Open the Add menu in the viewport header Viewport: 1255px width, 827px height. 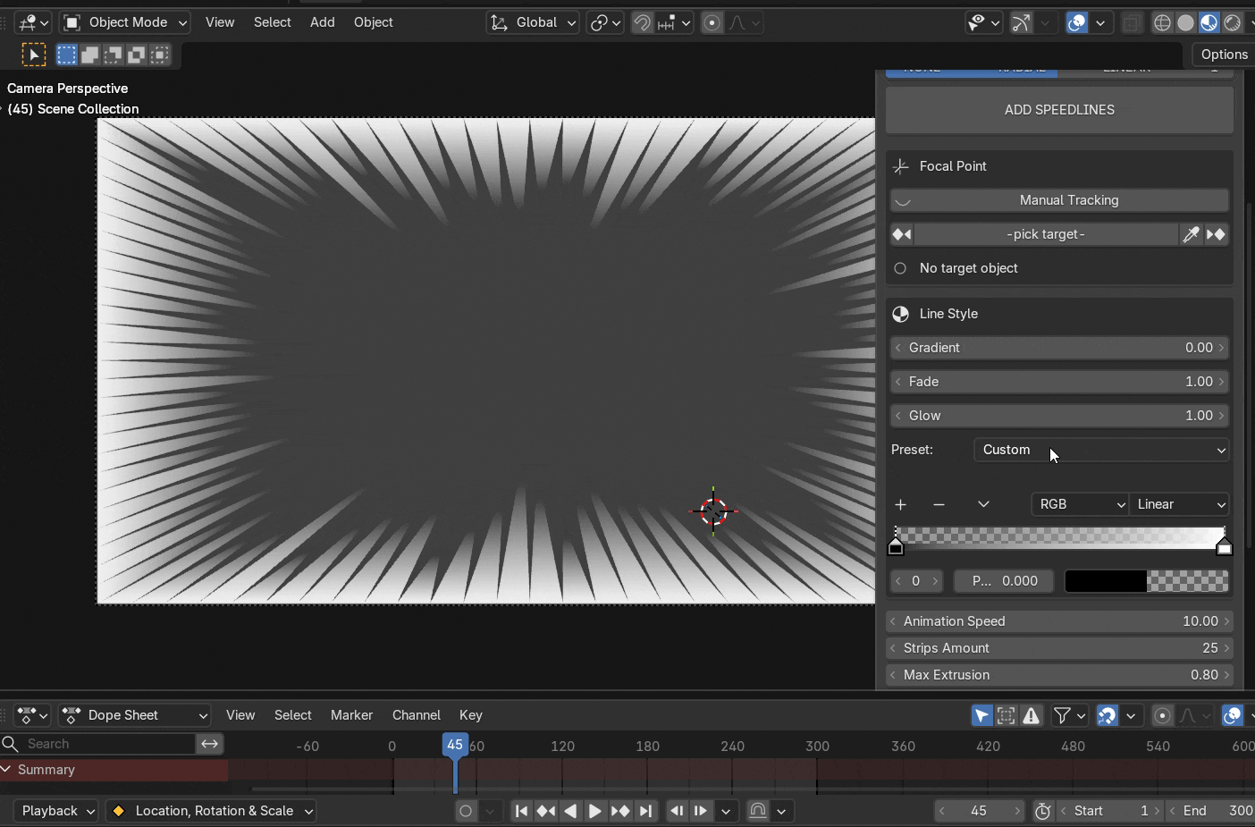[x=323, y=22]
